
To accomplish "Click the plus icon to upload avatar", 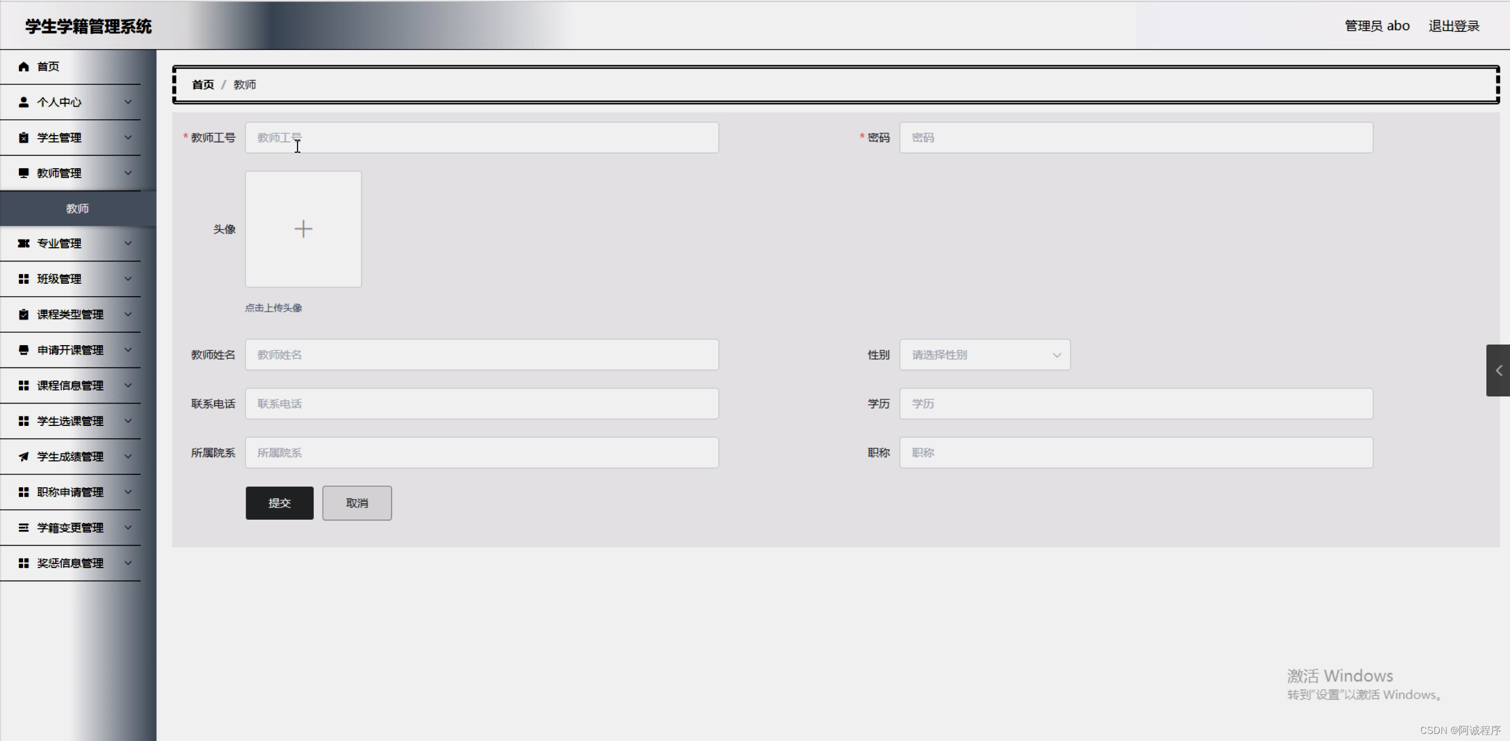I will [x=303, y=229].
